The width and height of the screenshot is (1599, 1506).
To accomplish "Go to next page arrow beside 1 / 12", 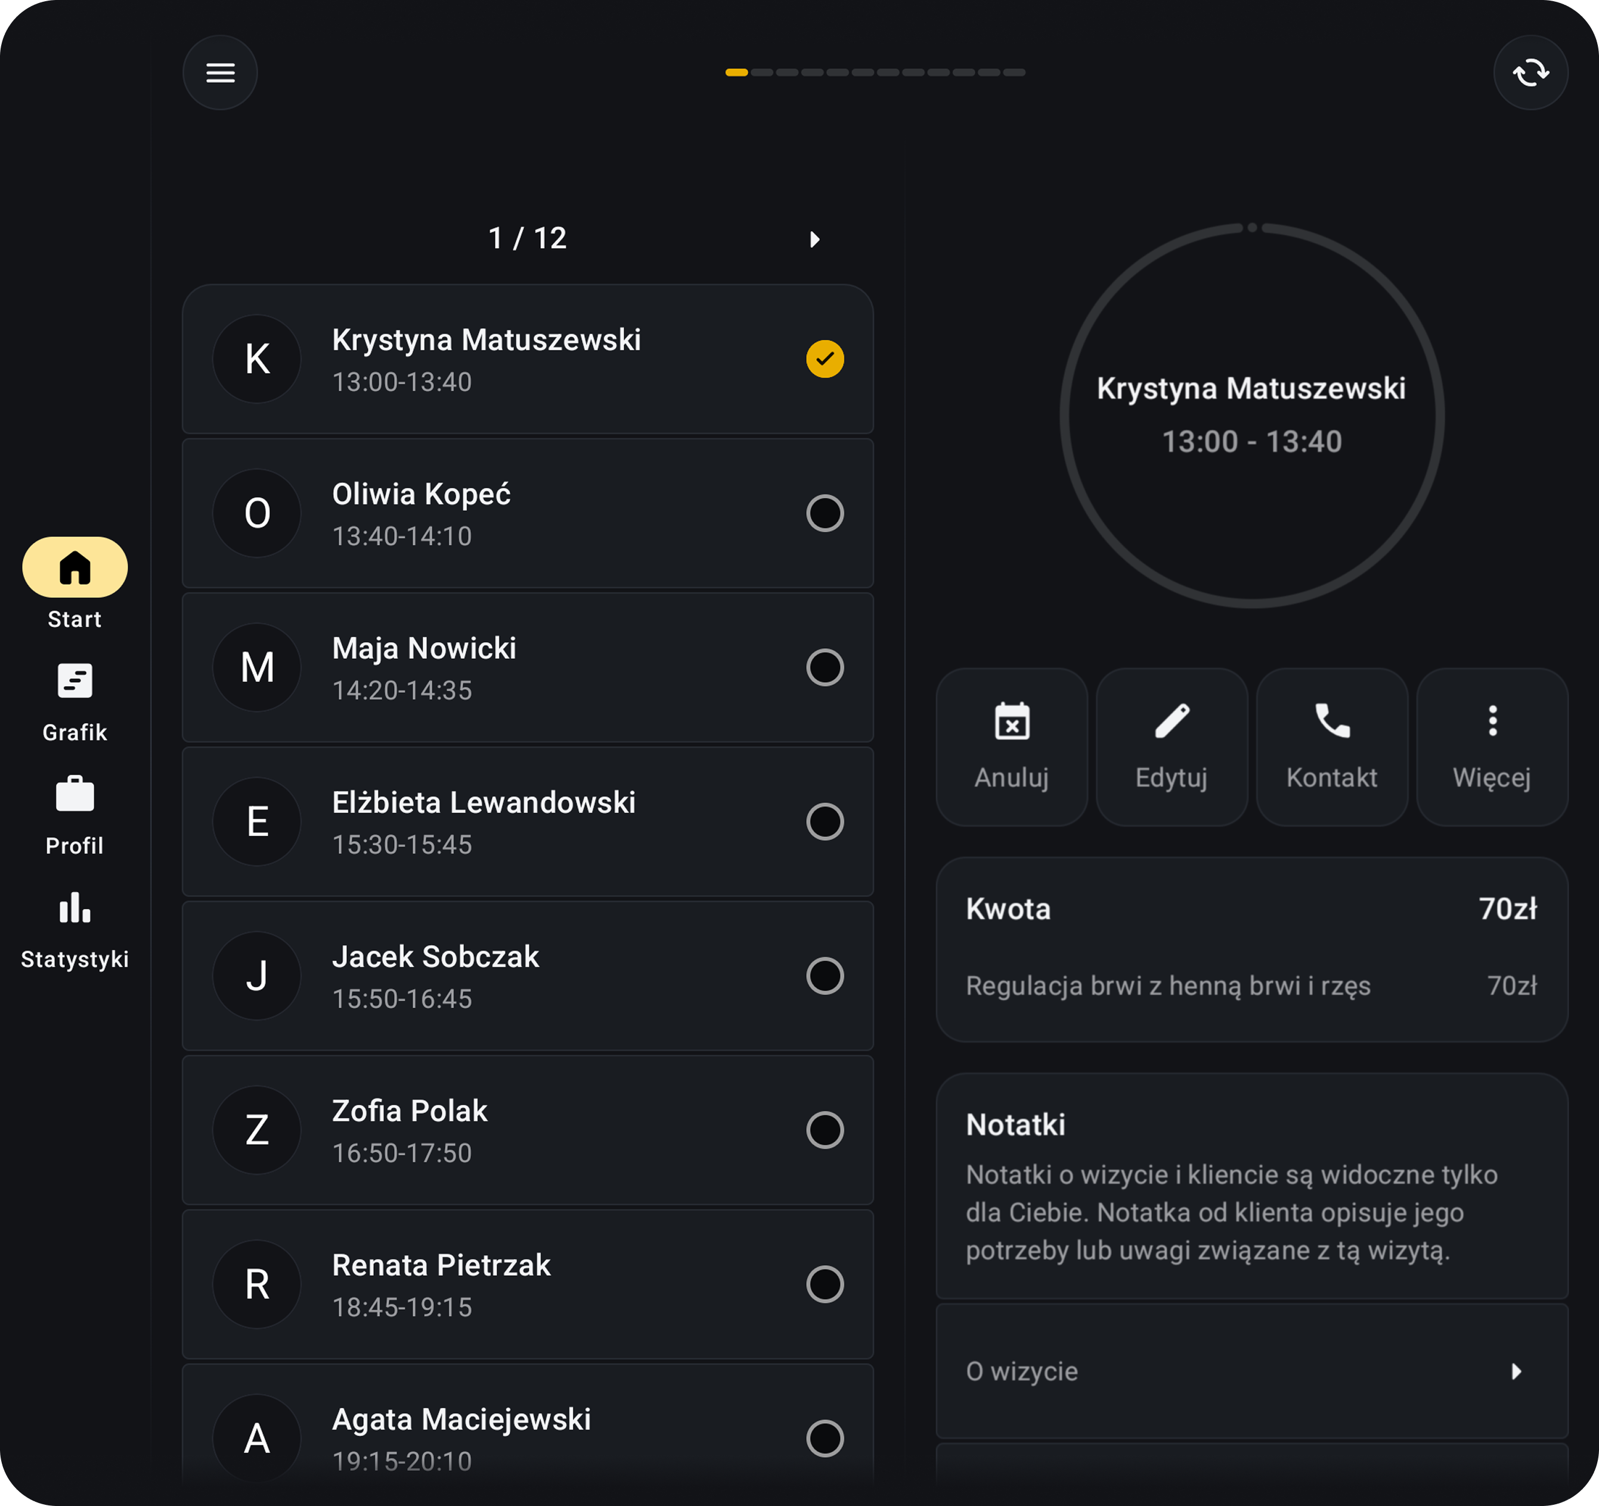I will click(x=814, y=240).
